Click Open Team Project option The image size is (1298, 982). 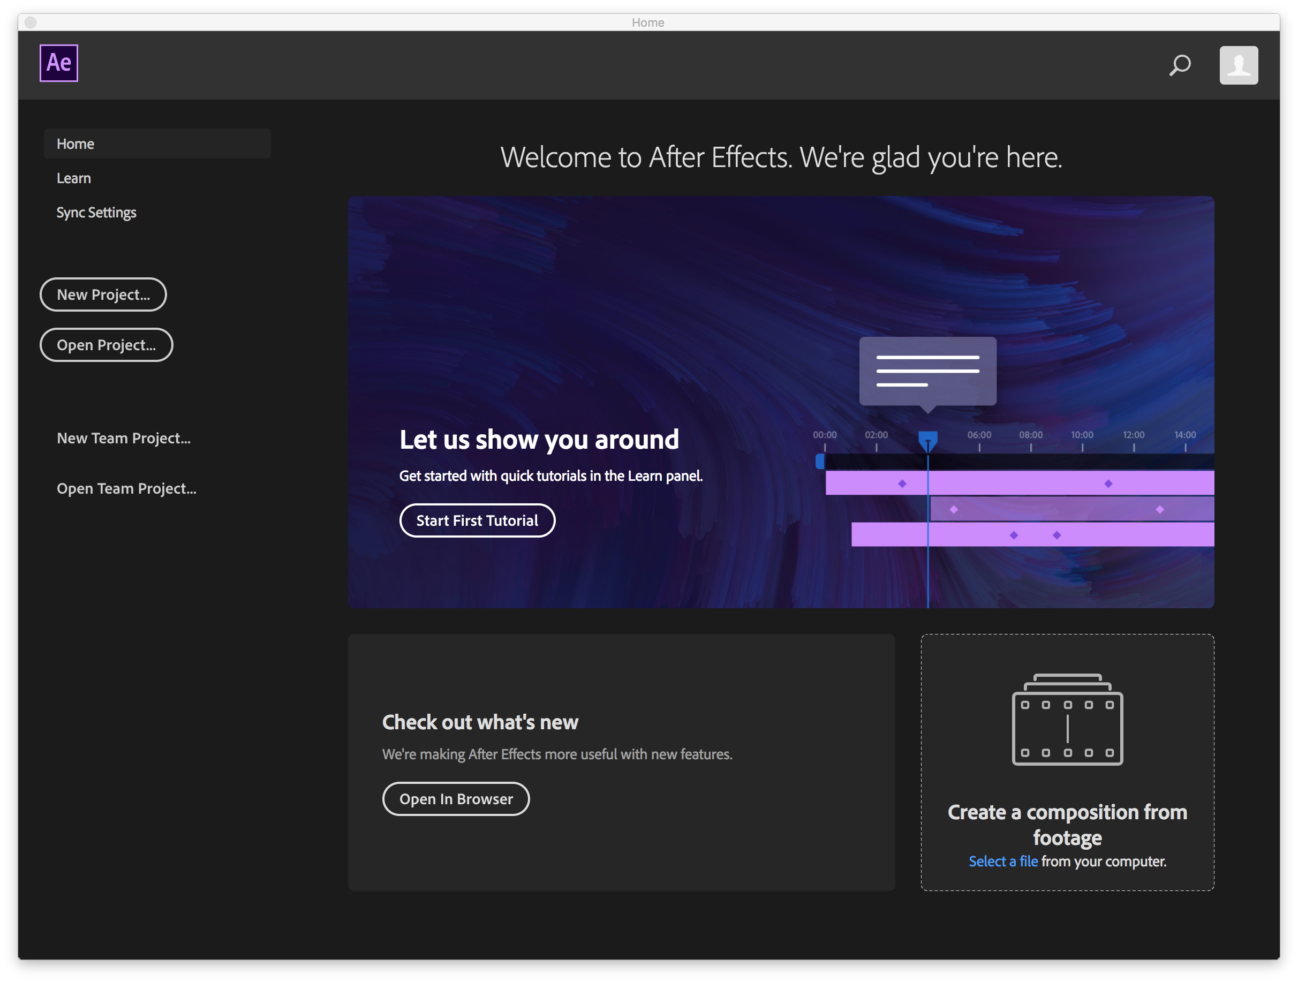[x=127, y=487]
